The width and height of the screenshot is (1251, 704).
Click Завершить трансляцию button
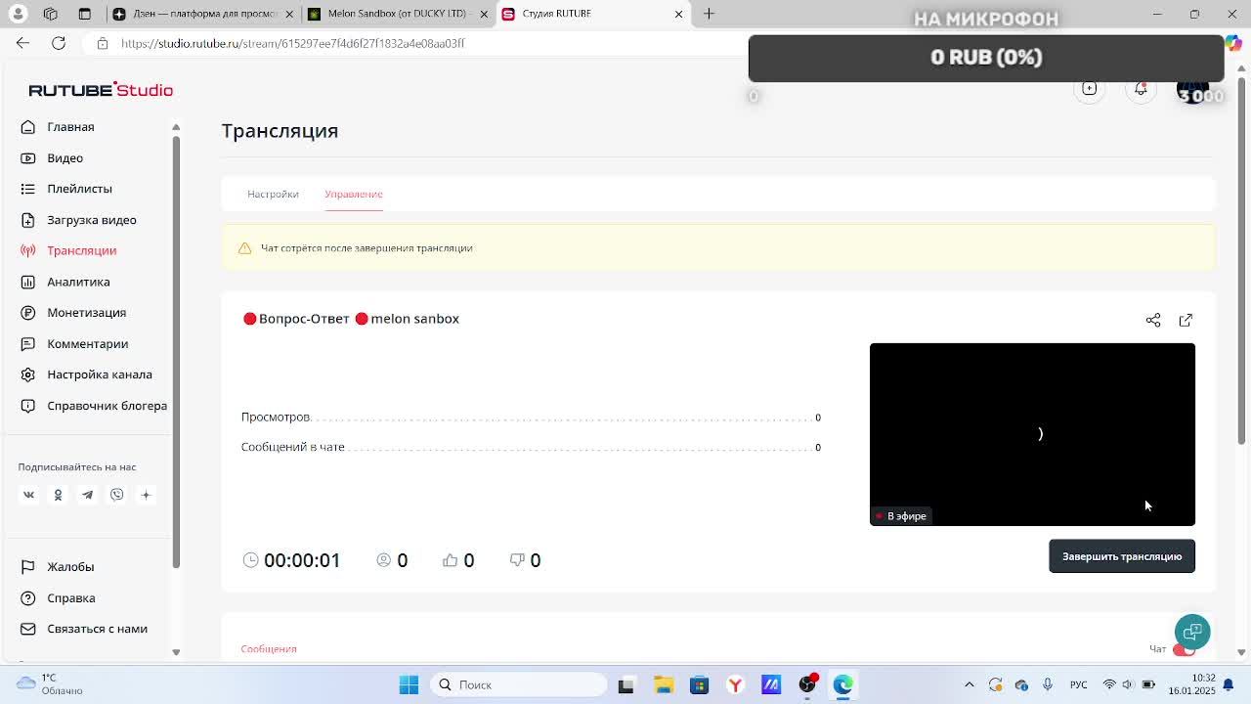[1122, 556]
